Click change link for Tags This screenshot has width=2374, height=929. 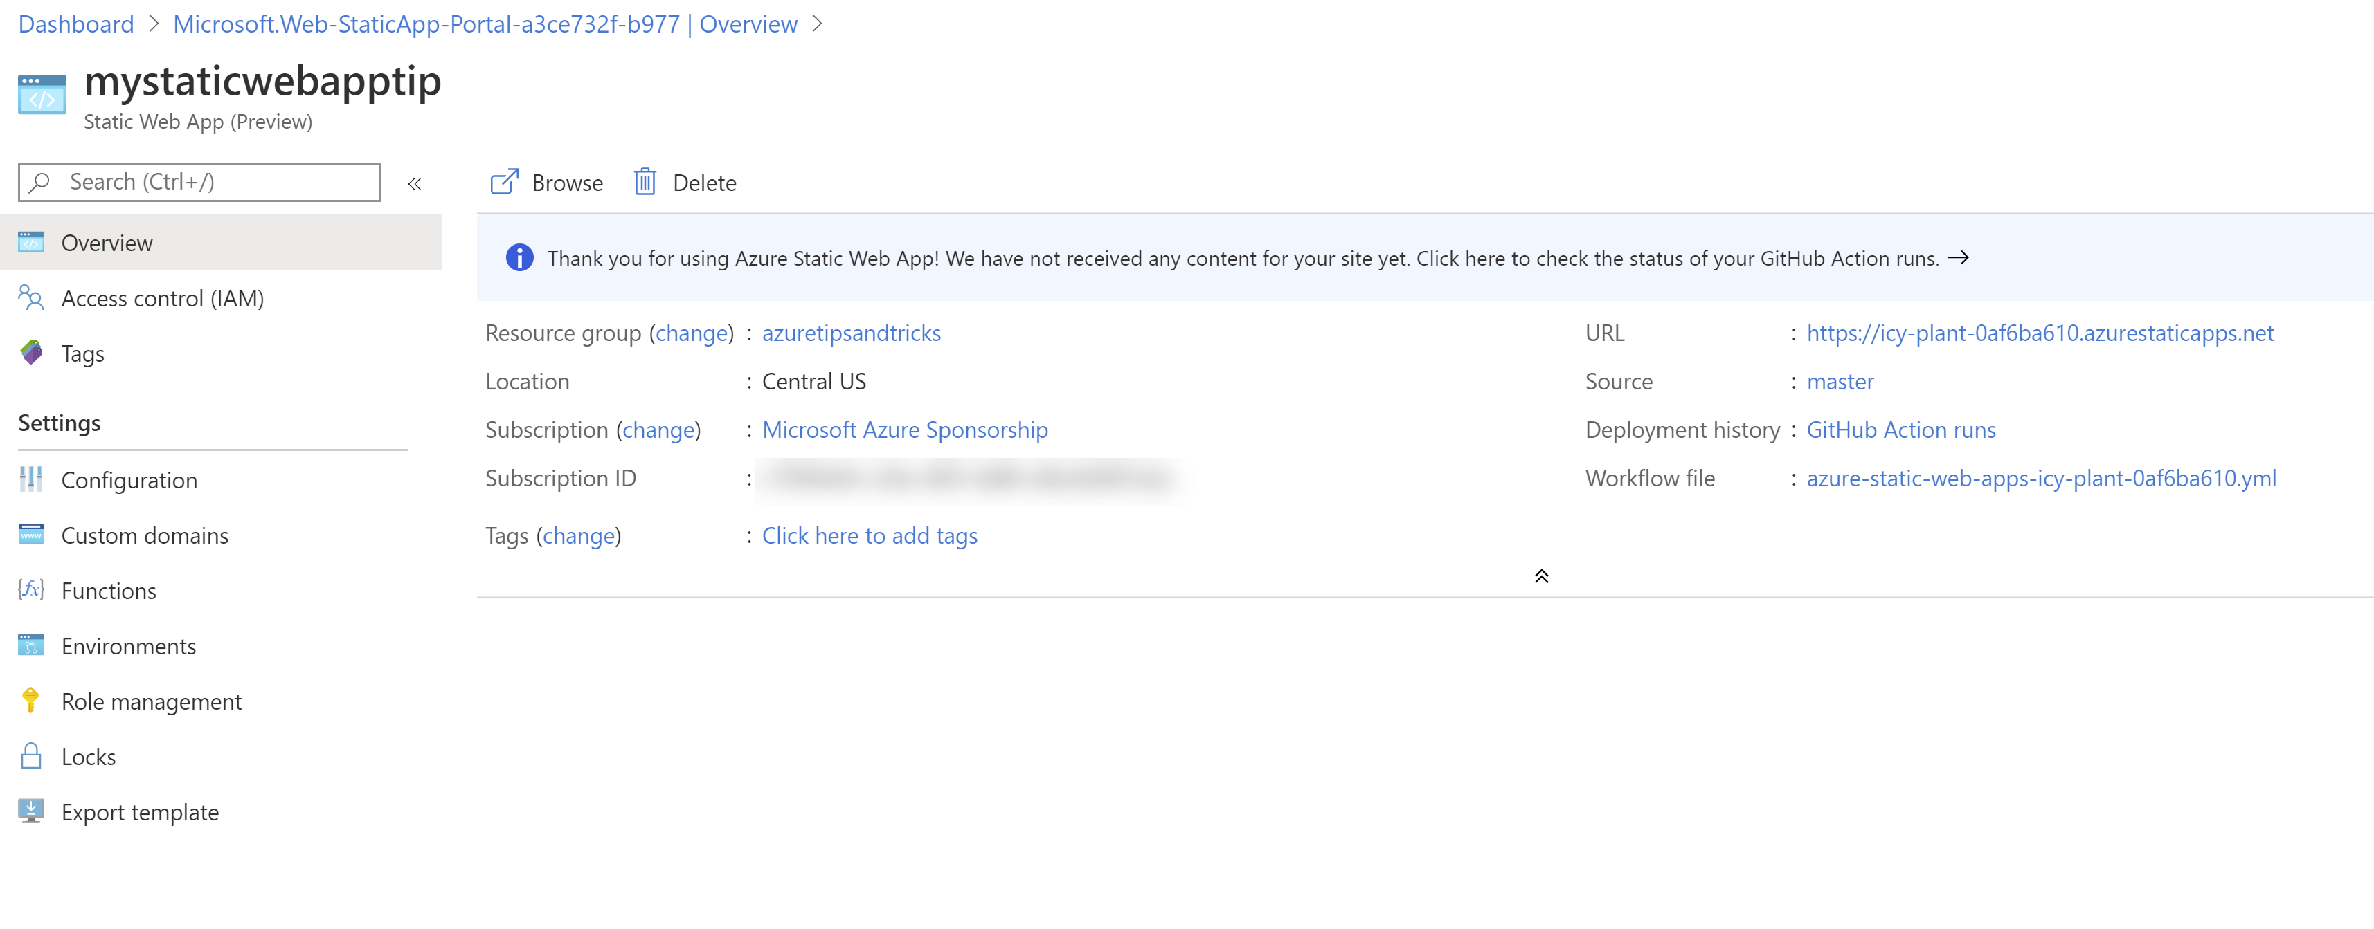click(579, 536)
